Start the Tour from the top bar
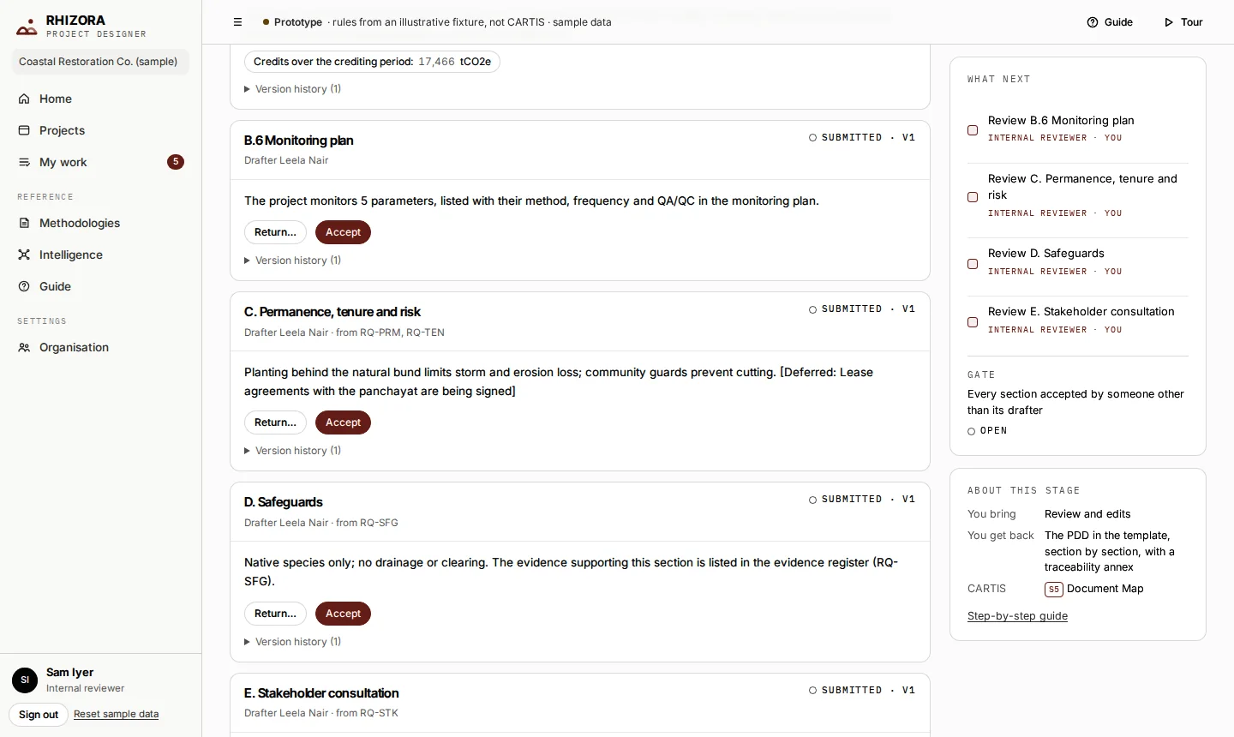Screen dimensions: 1234x737 1183,22
